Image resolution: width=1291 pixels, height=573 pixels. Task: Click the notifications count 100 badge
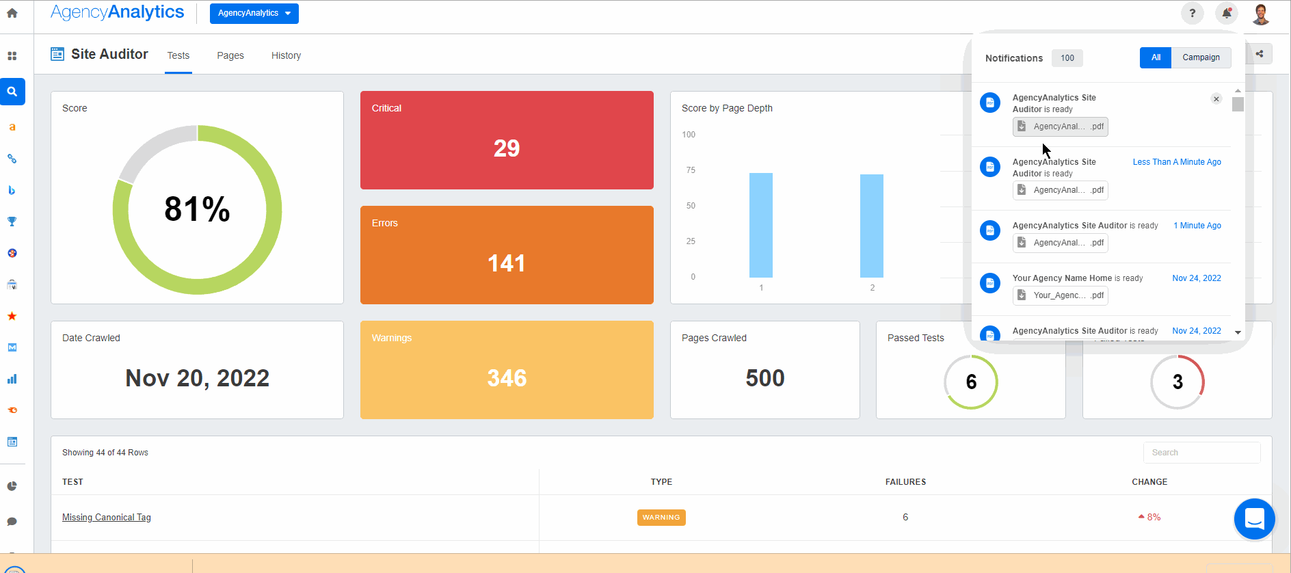point(1067,58)
